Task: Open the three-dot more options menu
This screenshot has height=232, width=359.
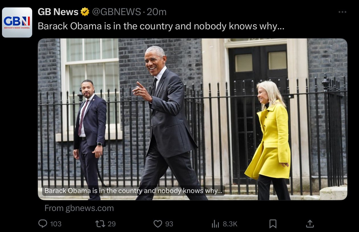Action: point(342,12)
